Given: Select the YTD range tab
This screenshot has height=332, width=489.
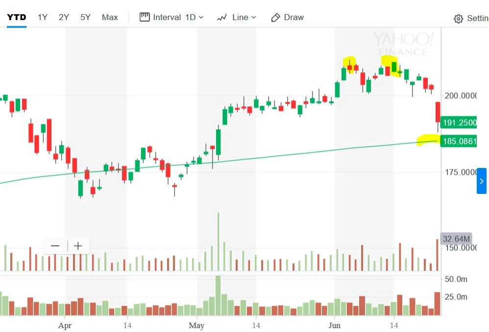Looking at the screenshot, I should (16, 17).
